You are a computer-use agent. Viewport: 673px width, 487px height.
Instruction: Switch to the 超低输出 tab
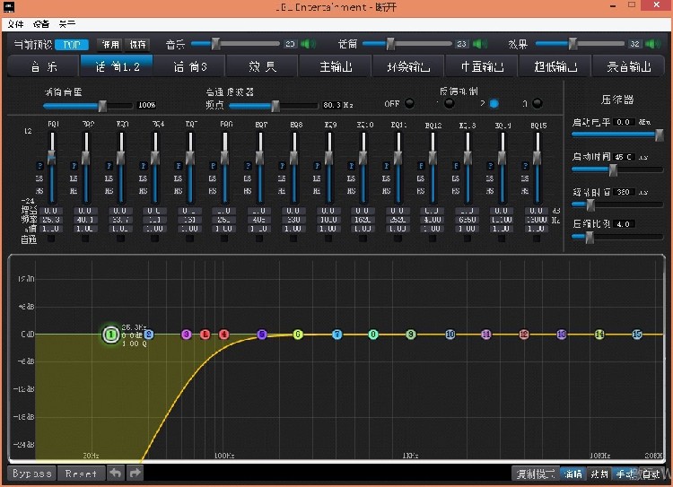(555, 66)
